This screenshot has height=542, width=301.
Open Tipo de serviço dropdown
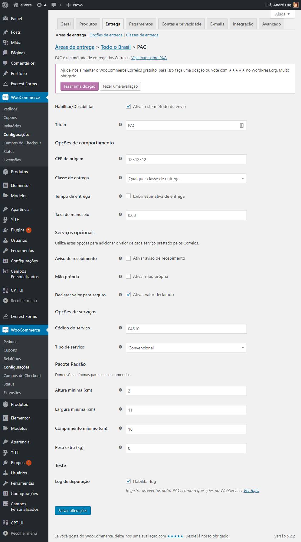186,348
